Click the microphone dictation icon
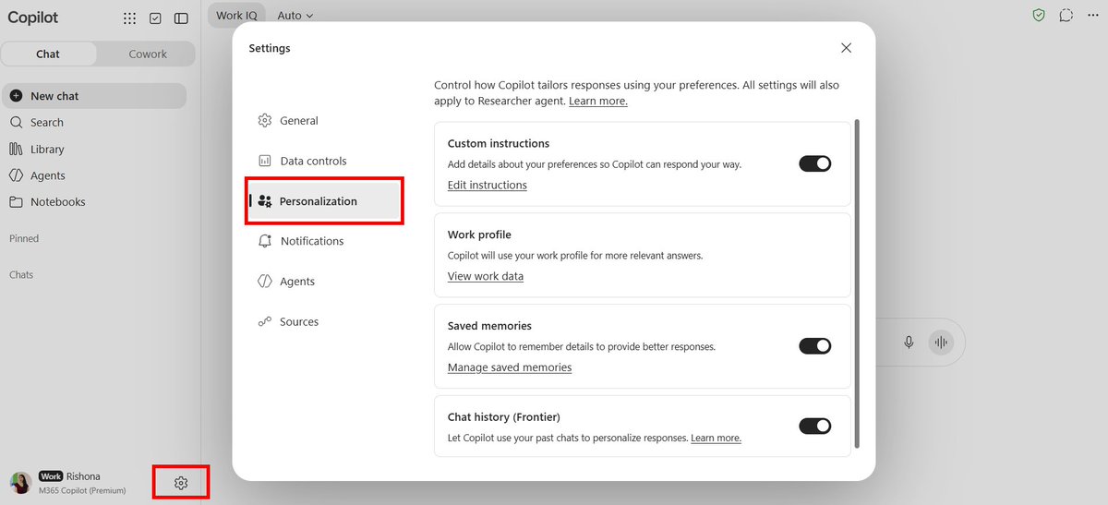This screenshot has height=505, width=1108. pyautogui.click(x=909, y=343)
